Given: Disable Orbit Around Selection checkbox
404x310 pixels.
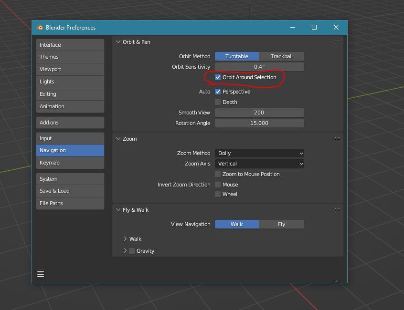Looking at the screenshot, I should pyautogui.click(x=218, y=77).
